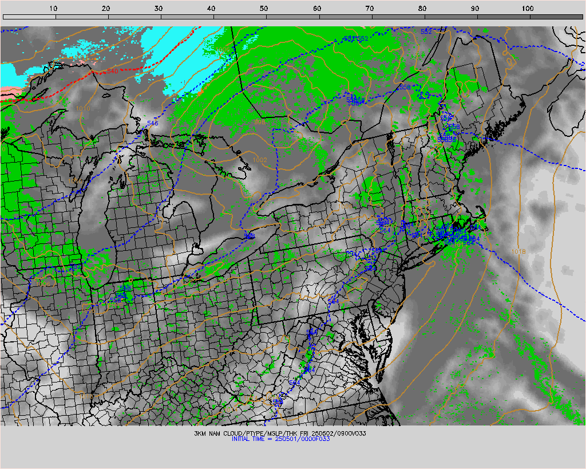Click the scale label "90"

pyautogui.click(x=475, y=8)
